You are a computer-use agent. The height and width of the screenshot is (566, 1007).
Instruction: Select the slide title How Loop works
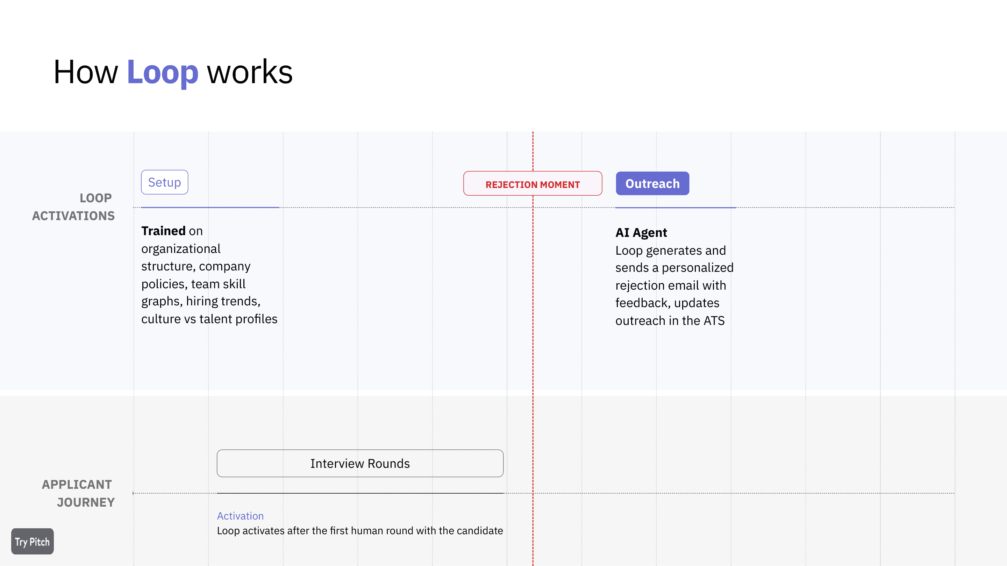[173, 72]
